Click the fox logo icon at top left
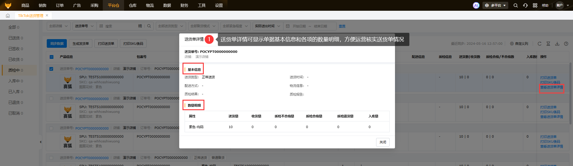Screen dimensions: 573x166 [8, 5]
